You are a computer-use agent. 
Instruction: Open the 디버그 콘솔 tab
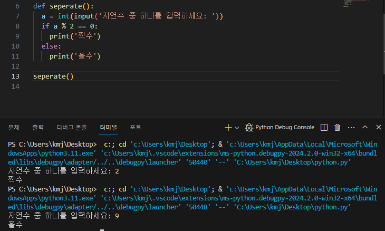coord(72,128)
